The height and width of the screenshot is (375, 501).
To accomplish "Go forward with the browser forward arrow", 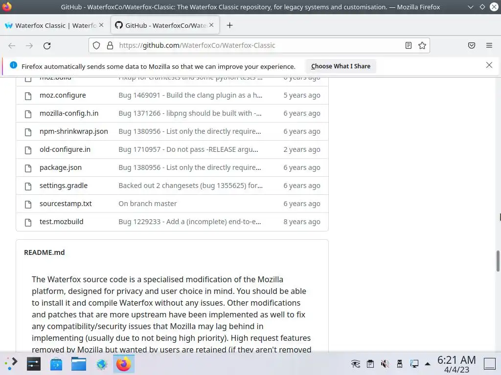I will click(x=29, y=45).
